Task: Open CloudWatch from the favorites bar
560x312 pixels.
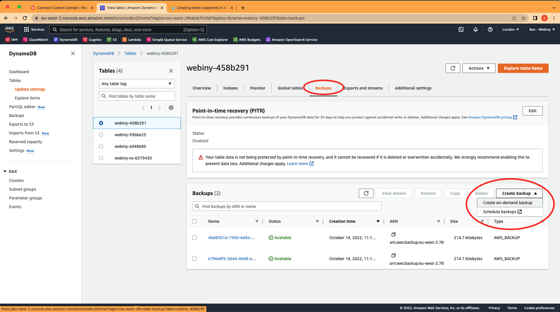Action: tap(35, 39)
